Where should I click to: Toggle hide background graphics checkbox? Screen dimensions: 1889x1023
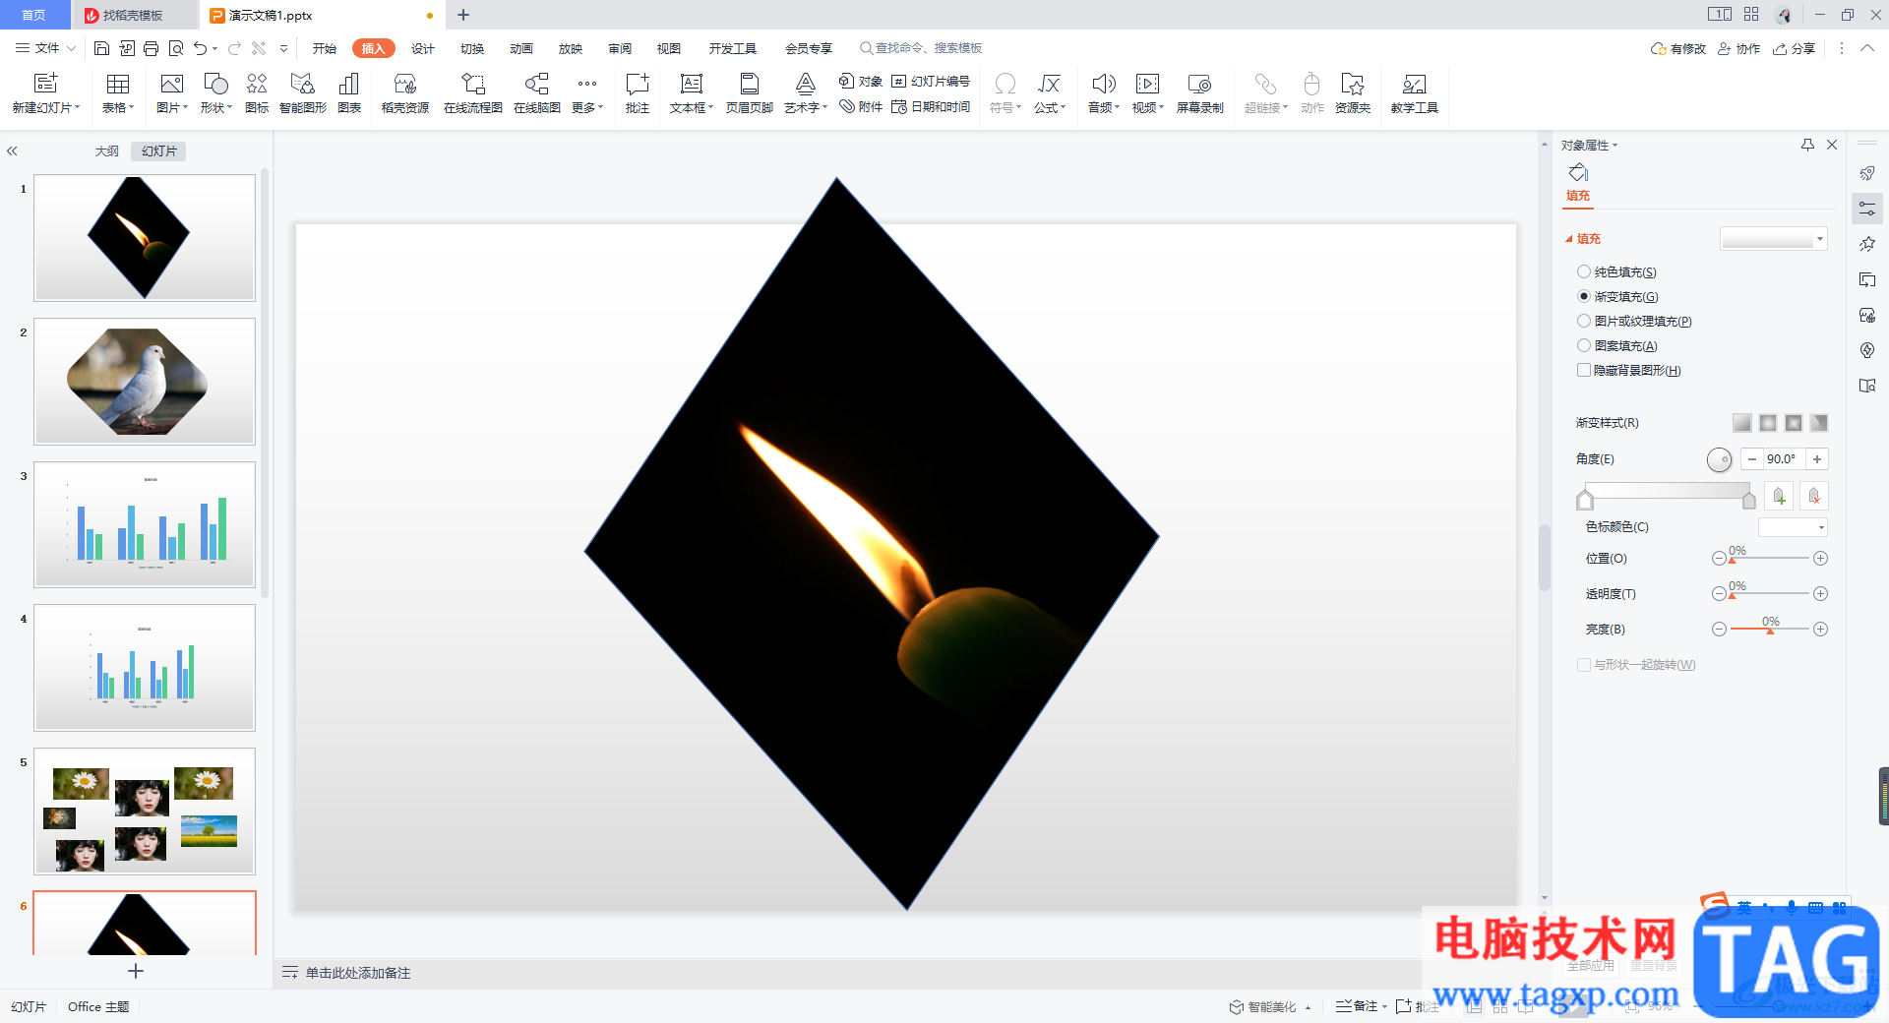click(x=1584, y=370)
